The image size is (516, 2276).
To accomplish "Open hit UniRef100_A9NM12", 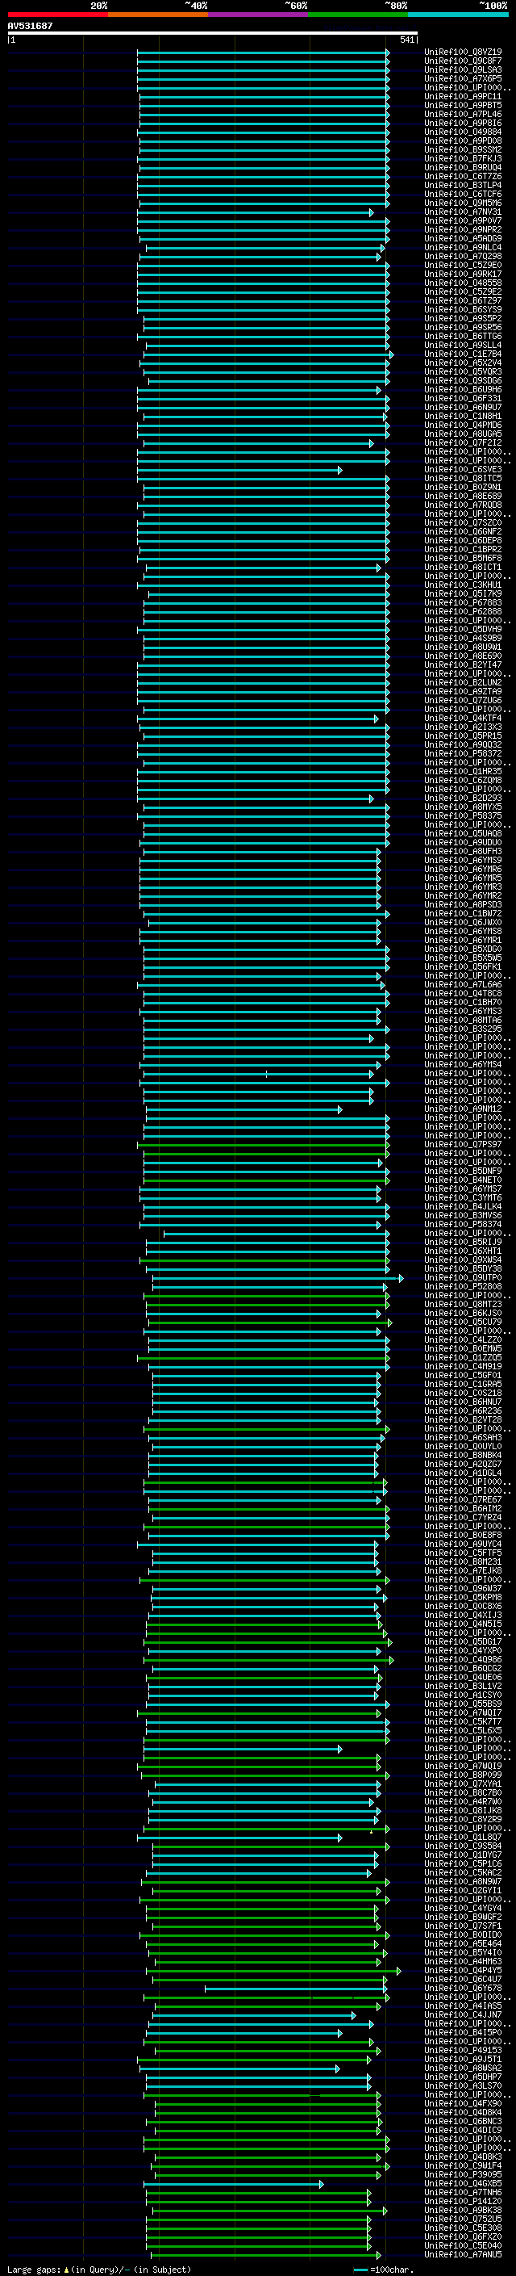I will click(x=463, y=1109).
